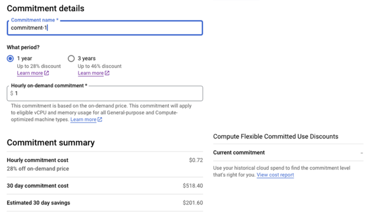Open Learn more link about machine types
This screenshot has height=212, width=372.
(x=83, y=120)
